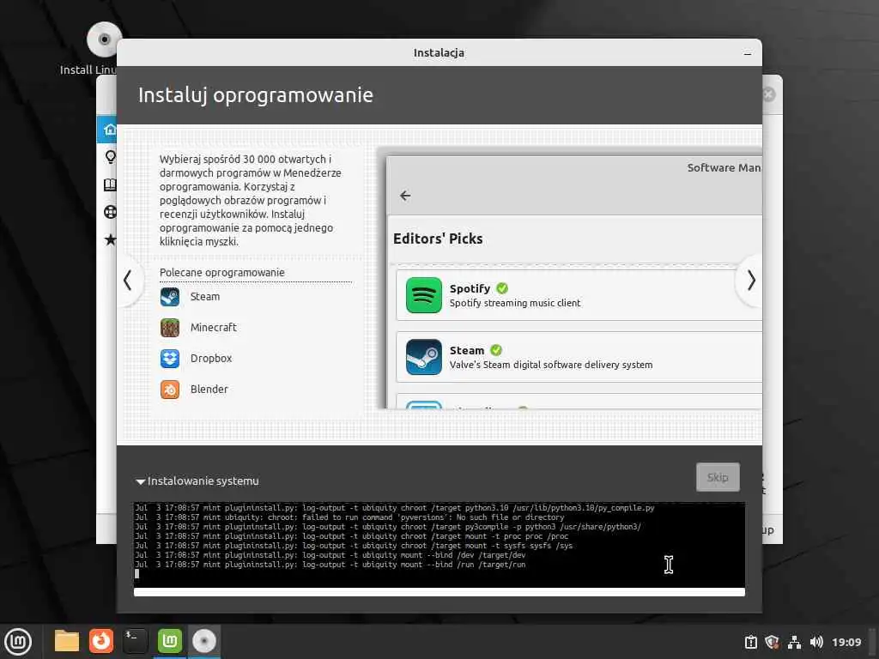Viewport: 879px width, 659px height.
Task: Click the Instaluj oprogramowanie heading
Action: click(x=256, y=94)
